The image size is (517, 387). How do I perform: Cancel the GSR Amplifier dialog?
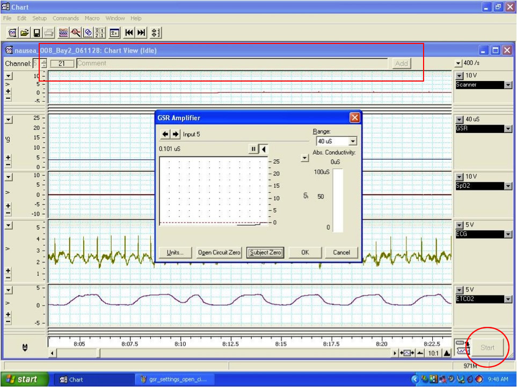[x=341, y=252]
